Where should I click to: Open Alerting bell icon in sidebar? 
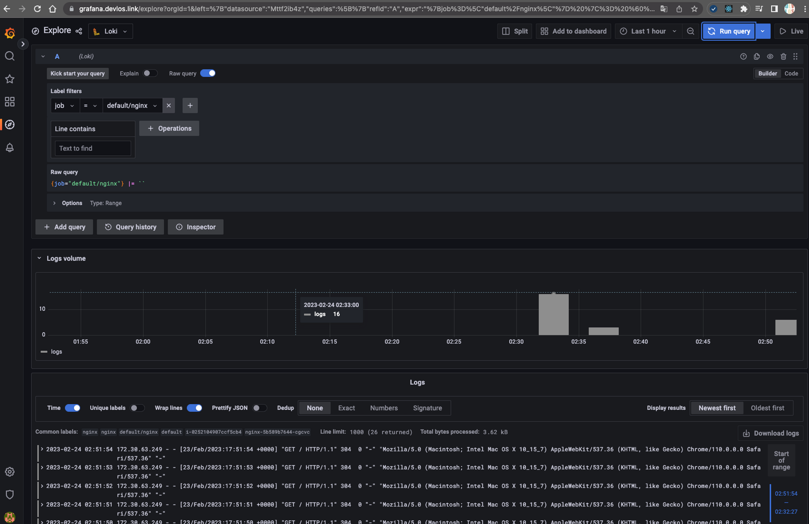point(10,148)
